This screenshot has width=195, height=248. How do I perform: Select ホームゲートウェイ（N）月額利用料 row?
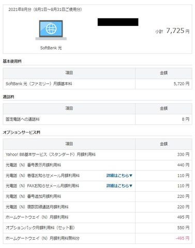pos(97,217)
